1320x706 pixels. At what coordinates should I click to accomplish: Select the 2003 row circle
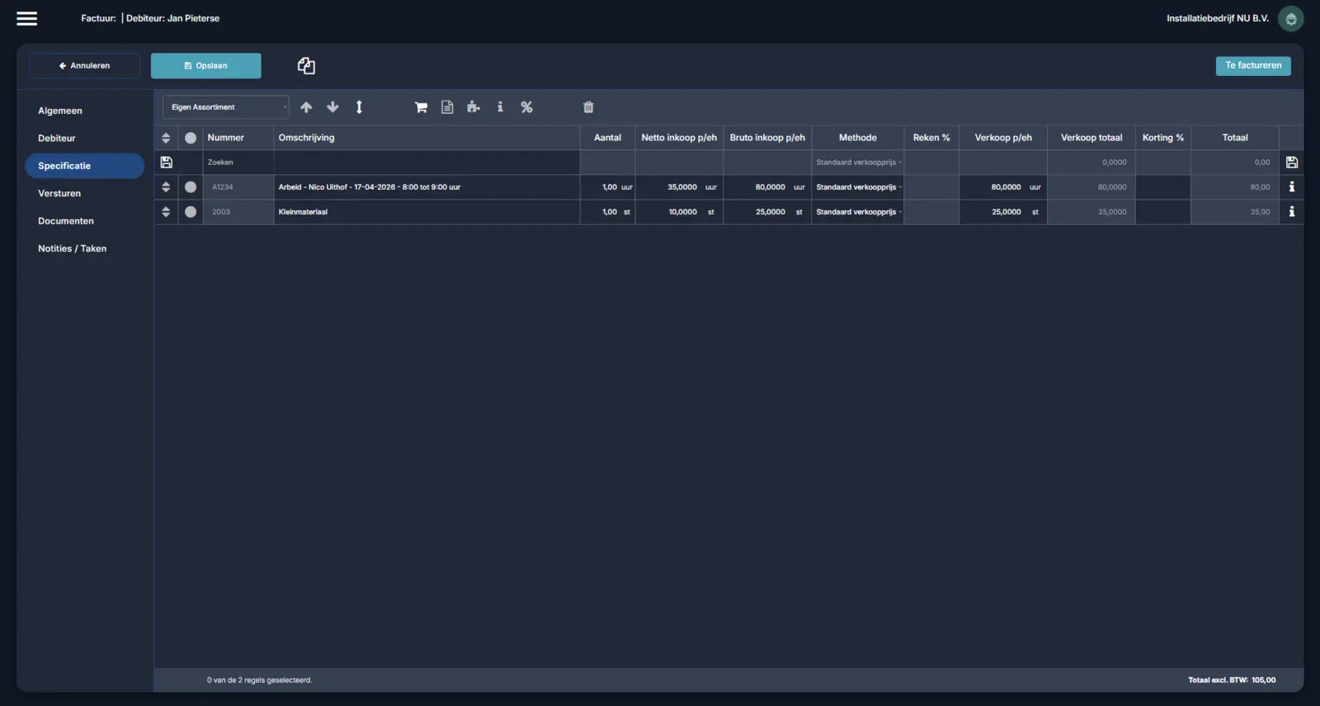click(x=191, y=212)
